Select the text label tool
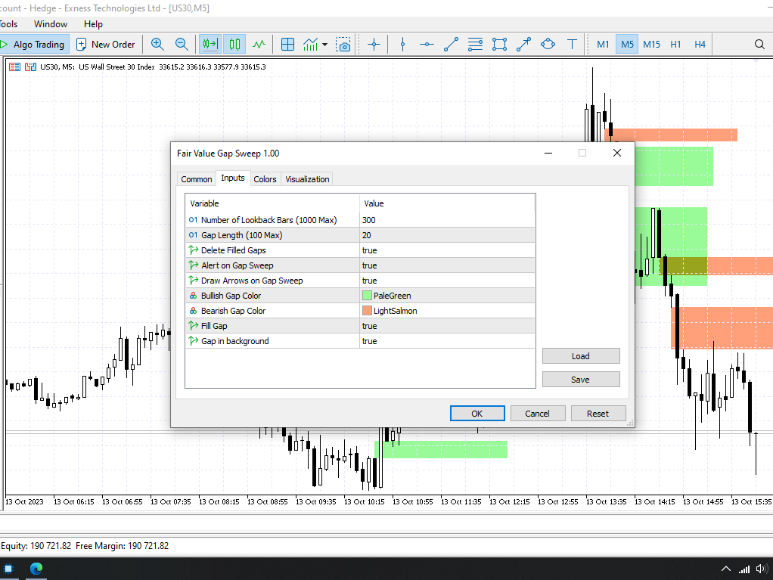The image size is (773, 580). point(571,45)
